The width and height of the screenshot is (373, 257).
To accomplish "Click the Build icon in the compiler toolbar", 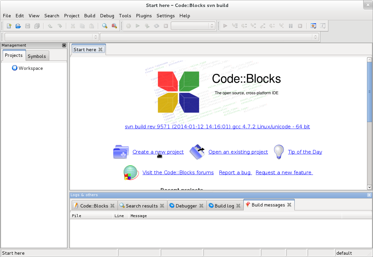I will (128, 26).
